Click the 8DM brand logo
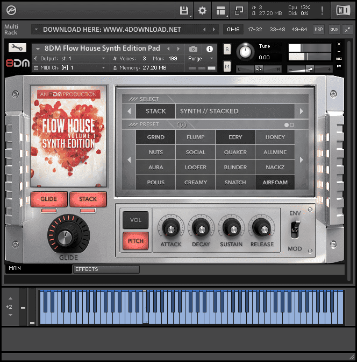This screenshot has width=357, height=362. [x=18, y=63]
